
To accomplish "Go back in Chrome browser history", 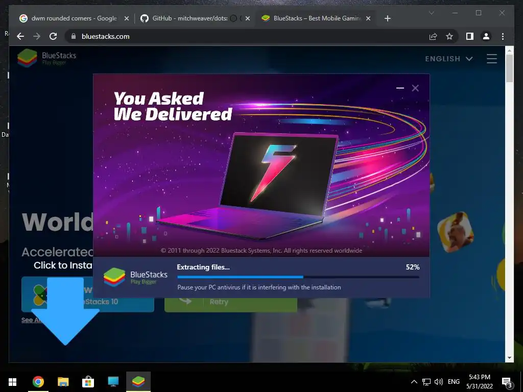I will [20, 36].
